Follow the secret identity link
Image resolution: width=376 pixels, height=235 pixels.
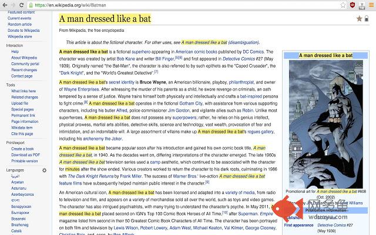[x=122, y=82]
